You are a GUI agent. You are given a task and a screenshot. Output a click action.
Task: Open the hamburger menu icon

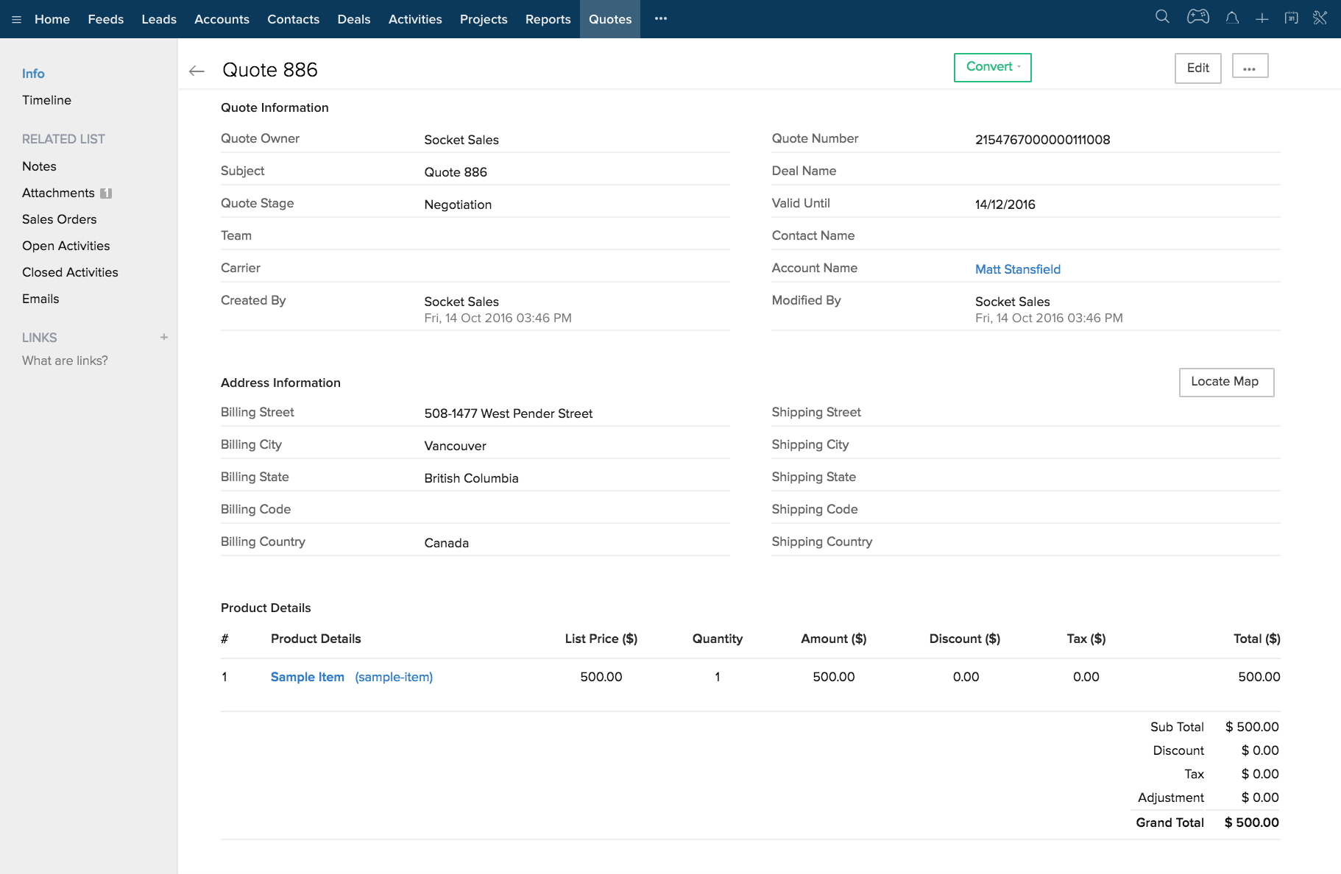[16, 20]
